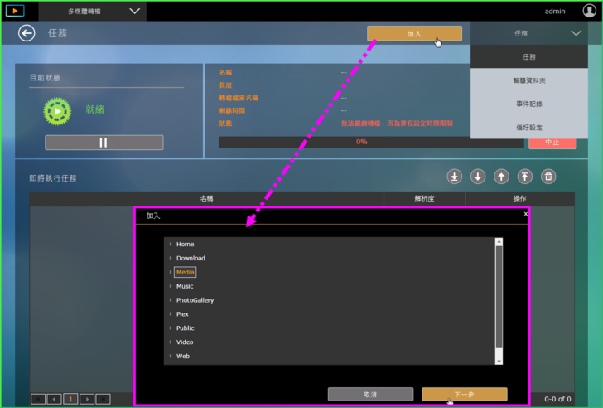Select the highlighted Media folder
This screenshot has height=408, width=603.
(185, 272)
